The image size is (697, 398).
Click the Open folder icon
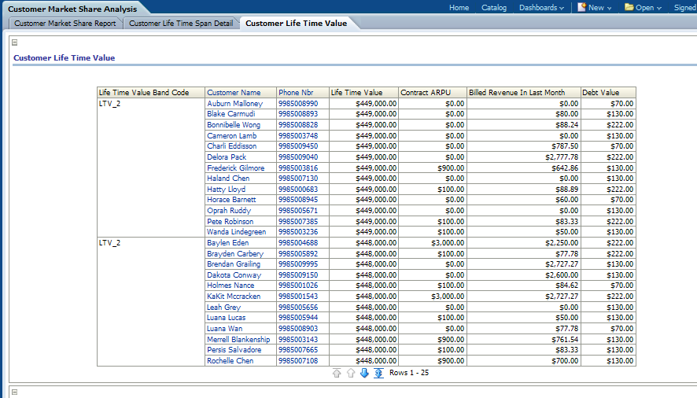click(x=629, y=7)
